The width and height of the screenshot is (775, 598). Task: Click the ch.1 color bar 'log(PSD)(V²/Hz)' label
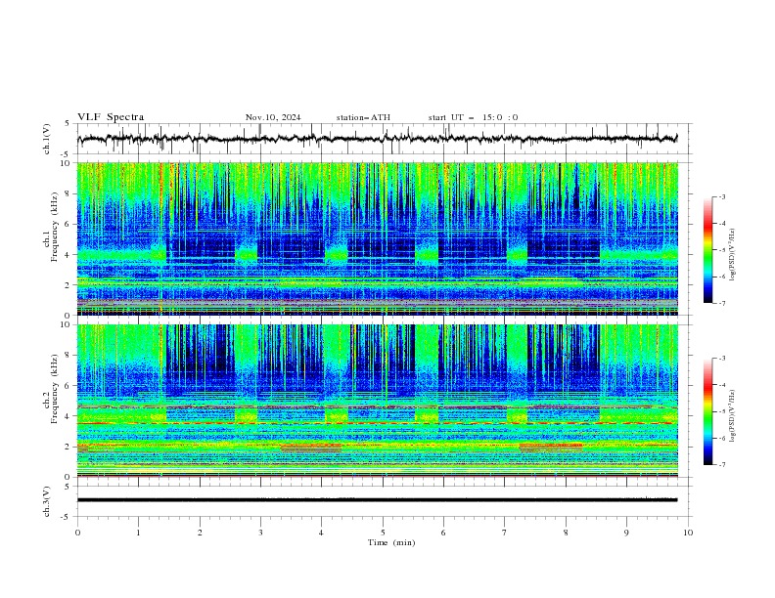pyautogui.click(x=732, y=255)
